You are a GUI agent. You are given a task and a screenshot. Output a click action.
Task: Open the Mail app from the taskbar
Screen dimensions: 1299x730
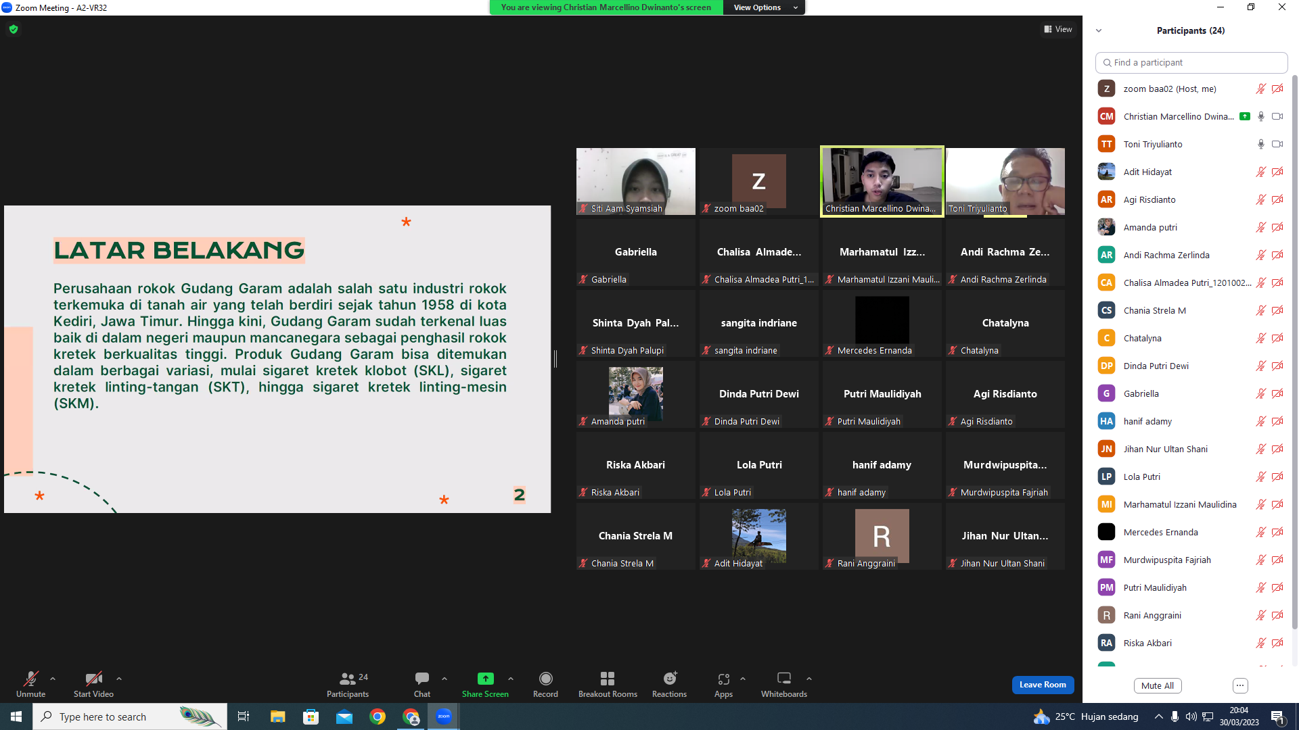(x=344, y=716)
